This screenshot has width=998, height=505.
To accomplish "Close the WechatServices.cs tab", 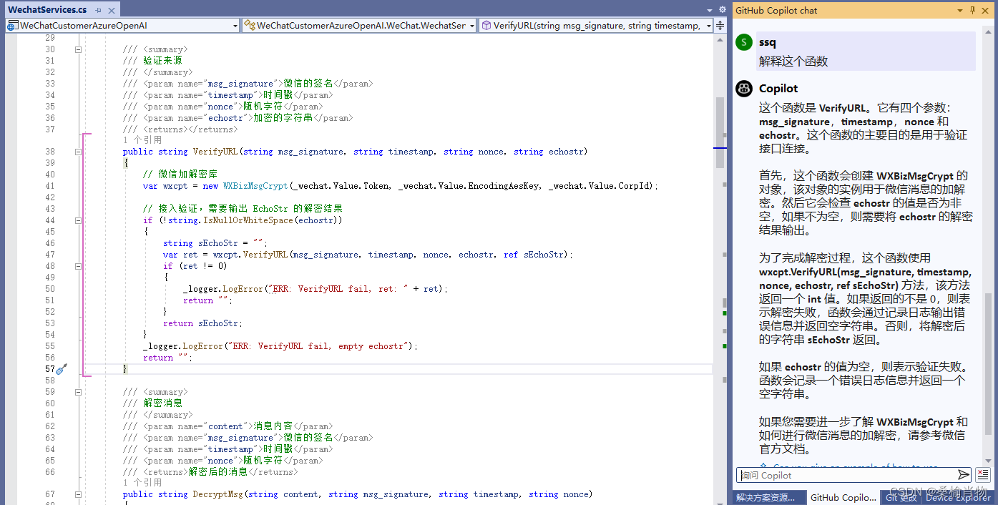I will (111, 10).
